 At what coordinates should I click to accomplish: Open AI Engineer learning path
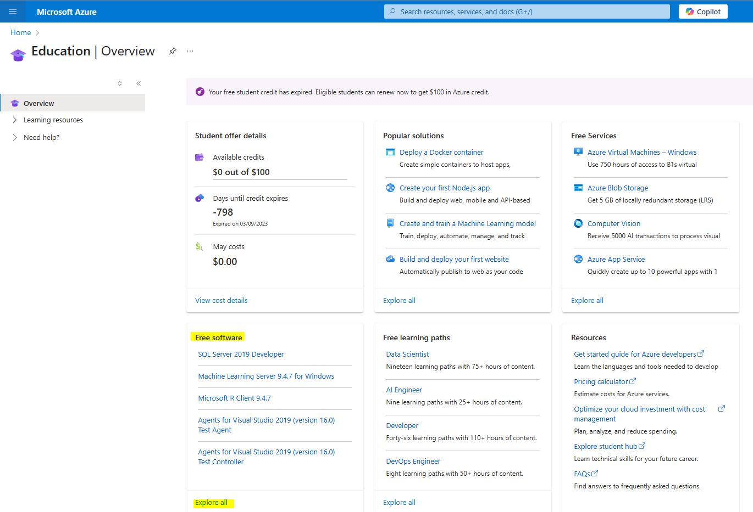click(x=404, y=390)
